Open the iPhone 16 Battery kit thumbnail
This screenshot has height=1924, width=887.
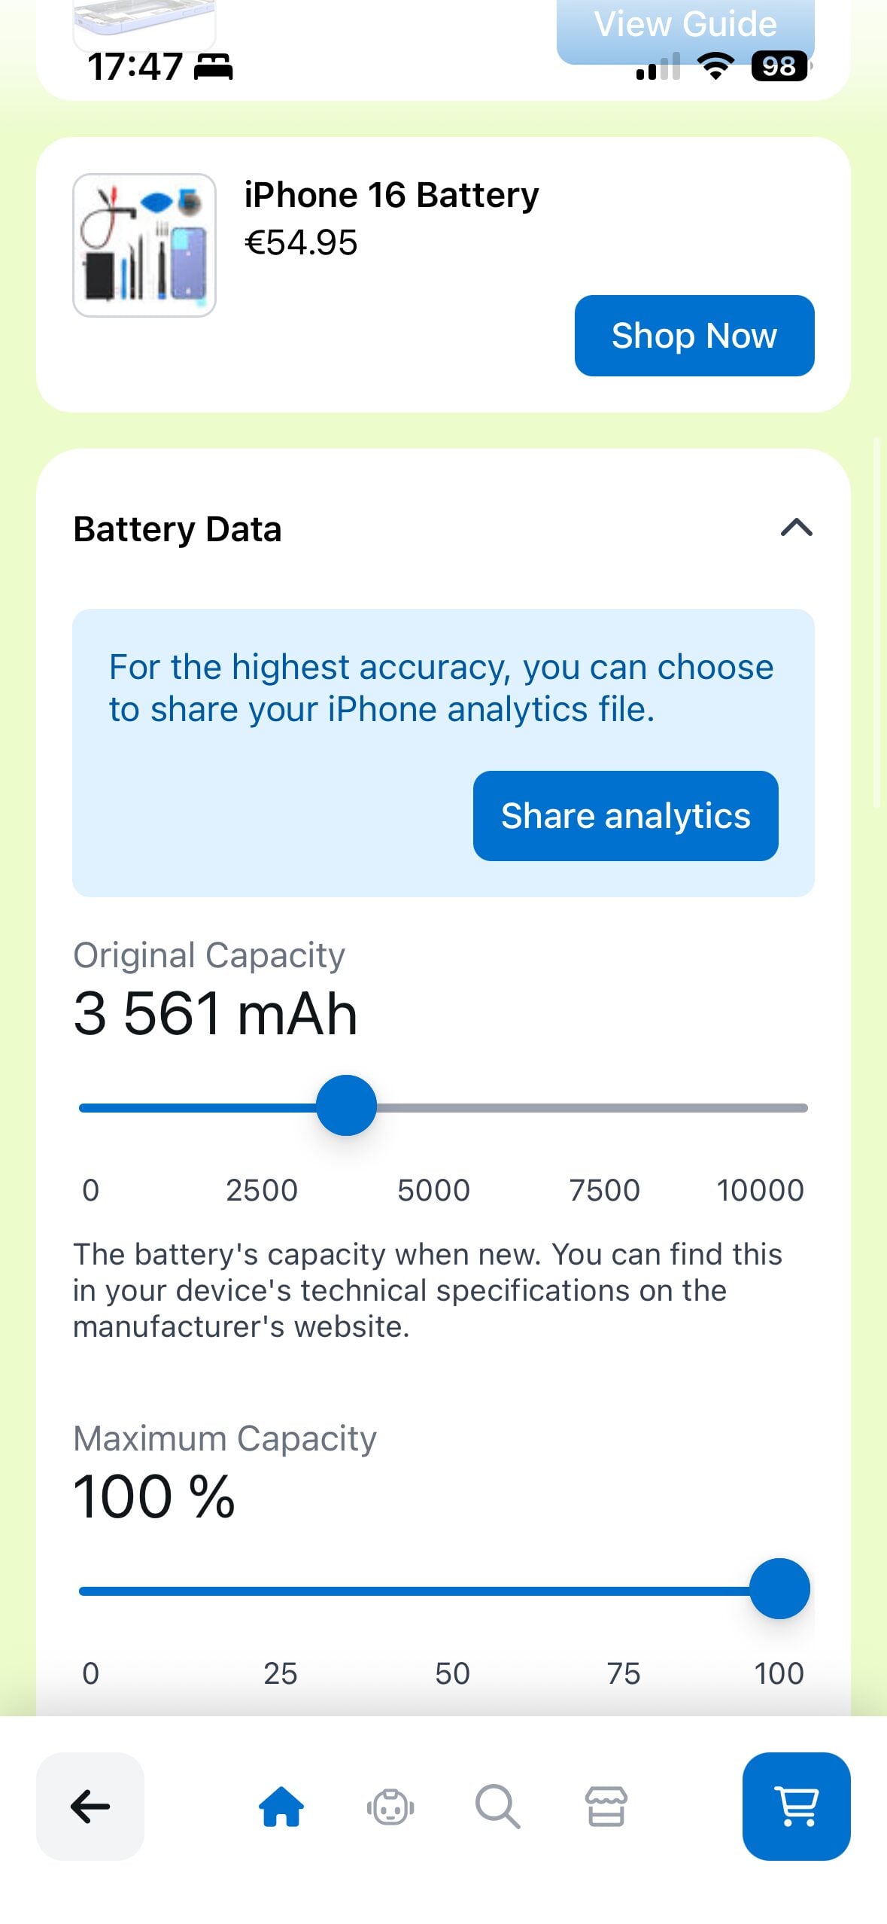(x=144, y=245)
